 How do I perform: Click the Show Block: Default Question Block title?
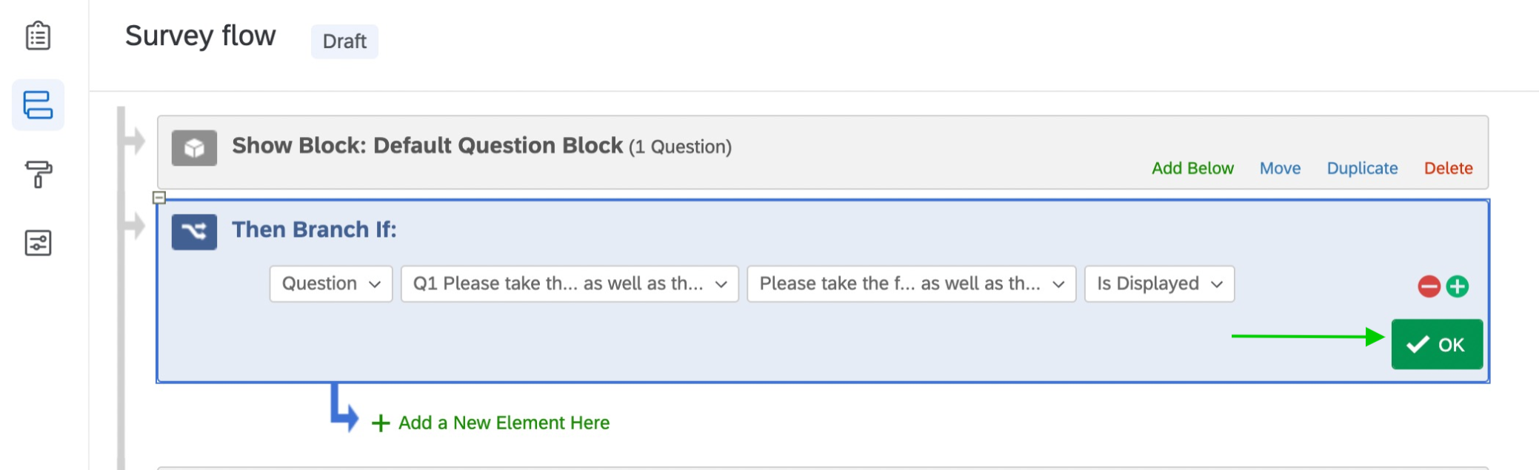coord(427,146)
